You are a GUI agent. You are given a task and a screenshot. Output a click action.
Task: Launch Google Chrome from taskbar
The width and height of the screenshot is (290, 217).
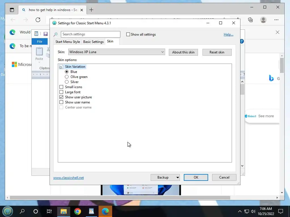(78, 211)
